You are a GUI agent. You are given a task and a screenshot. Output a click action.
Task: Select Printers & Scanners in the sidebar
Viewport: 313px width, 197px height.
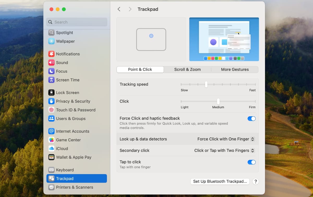point(75,187)
